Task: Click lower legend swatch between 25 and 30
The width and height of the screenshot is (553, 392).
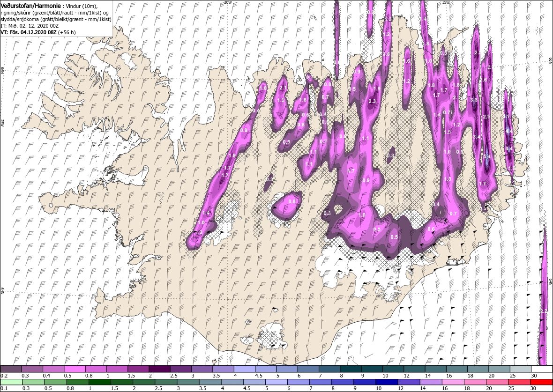Action: click(519, 382)
